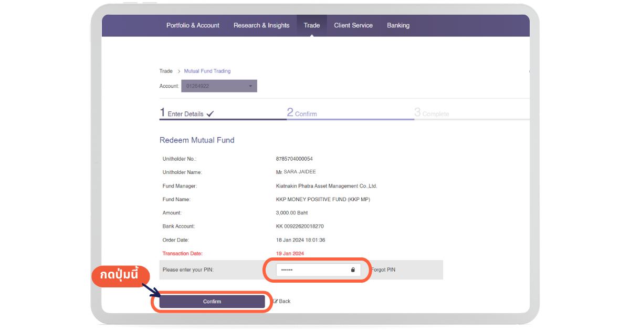
Task: Focus the PIN entry field
Action: (312, 270)
